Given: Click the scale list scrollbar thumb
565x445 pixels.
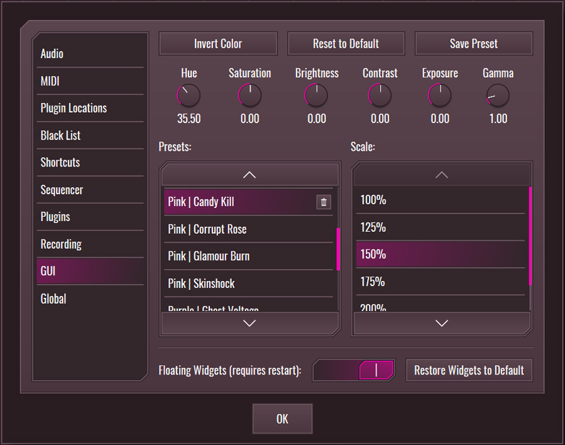Looking at the screenshot, I should pos(530,236).
